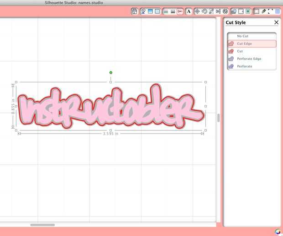
Task: Open the Offset window icon
Action: tap(241, 11)
